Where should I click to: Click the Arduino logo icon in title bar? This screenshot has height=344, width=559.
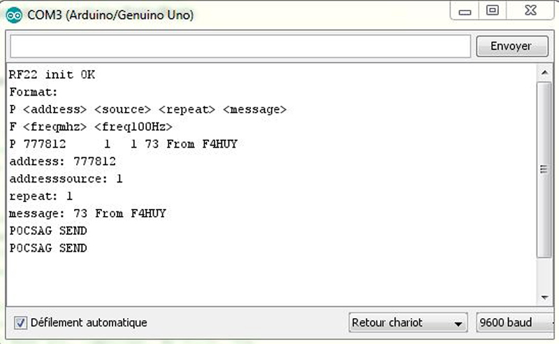point(14,15)
